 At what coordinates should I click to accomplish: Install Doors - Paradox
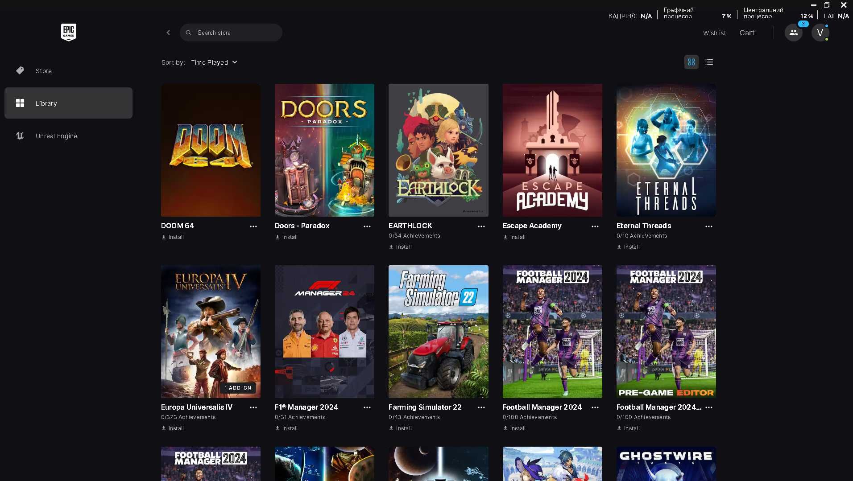tap(286, 237)
